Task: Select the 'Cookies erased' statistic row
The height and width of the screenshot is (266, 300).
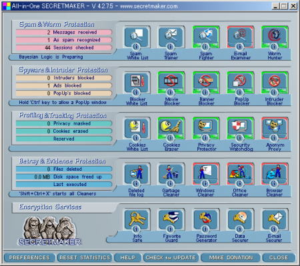Action: point(64,131)
